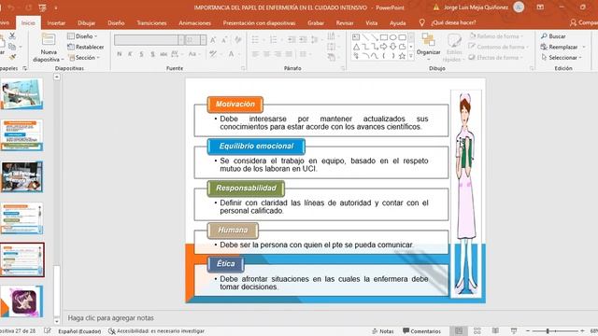598x336 pixels.
Task: Click the font color A button
Action: point(231,54)
